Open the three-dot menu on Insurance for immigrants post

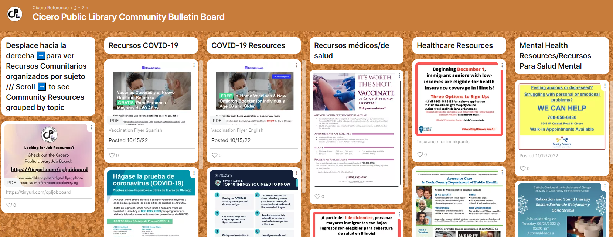click(502, 65)
